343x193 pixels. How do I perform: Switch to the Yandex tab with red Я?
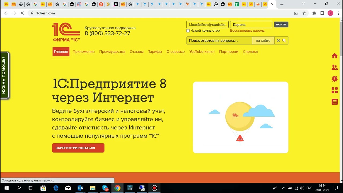(101, 4)
